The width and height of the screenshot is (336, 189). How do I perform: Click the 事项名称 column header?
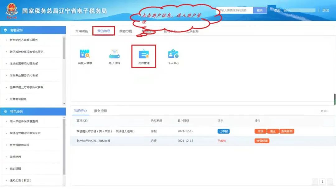[x=82, y=121]
